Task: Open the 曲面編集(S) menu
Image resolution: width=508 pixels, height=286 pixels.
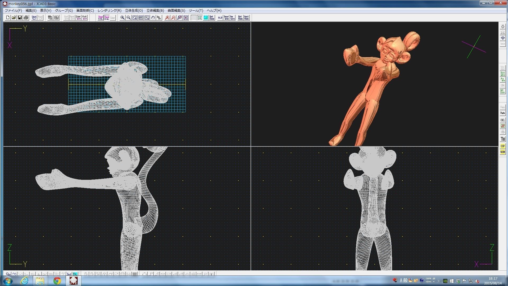Action: point(176,11)
